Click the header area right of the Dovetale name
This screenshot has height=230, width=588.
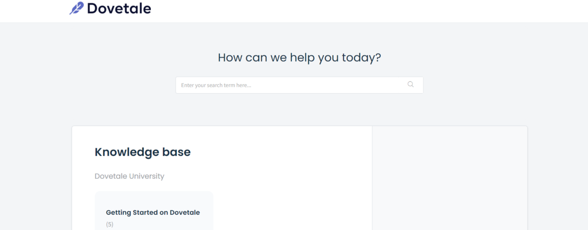tap(367, 11)
